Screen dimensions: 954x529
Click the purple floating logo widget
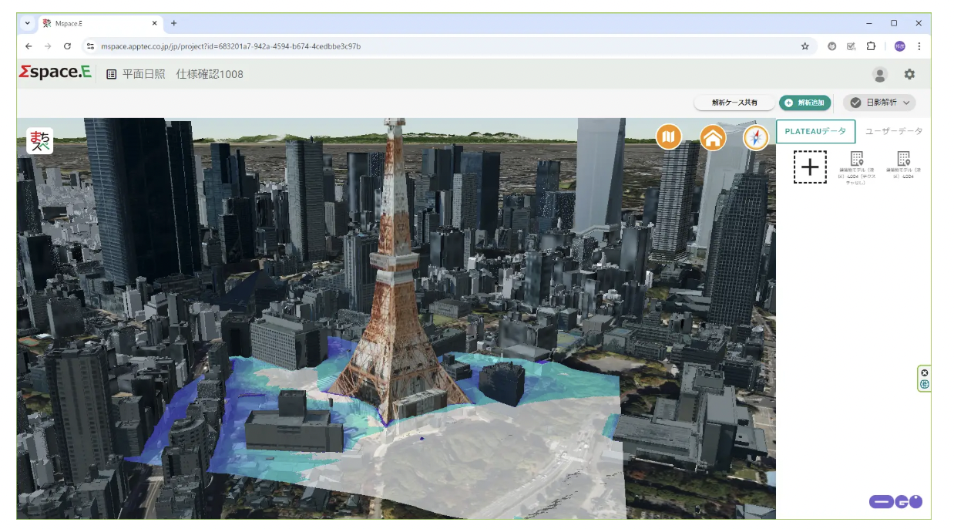pyautogui.click(x=895, y=502)
